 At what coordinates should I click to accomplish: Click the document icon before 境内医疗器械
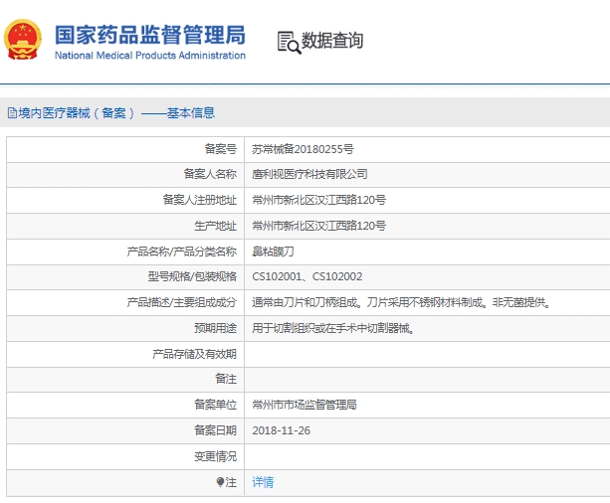(12, 113)
